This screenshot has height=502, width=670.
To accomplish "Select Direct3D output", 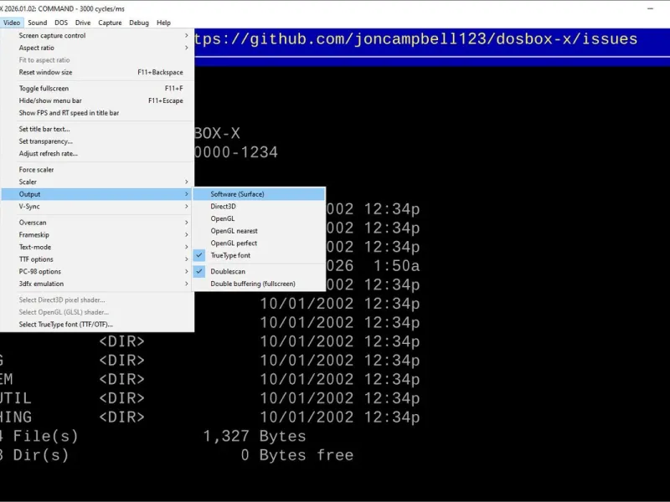I will pyautogui.click(x=259, y=207).
